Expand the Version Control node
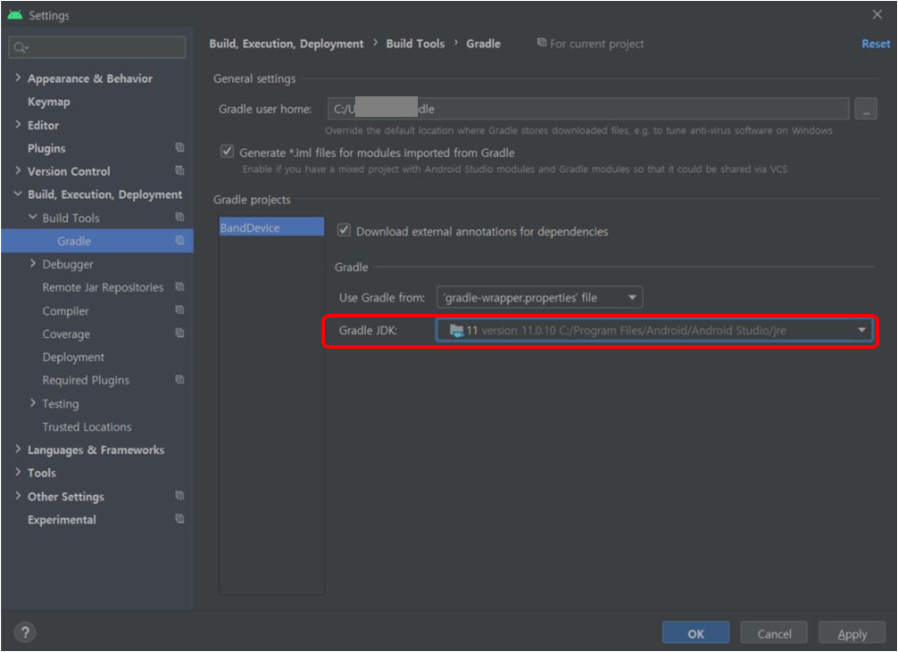 coord(18,170)
